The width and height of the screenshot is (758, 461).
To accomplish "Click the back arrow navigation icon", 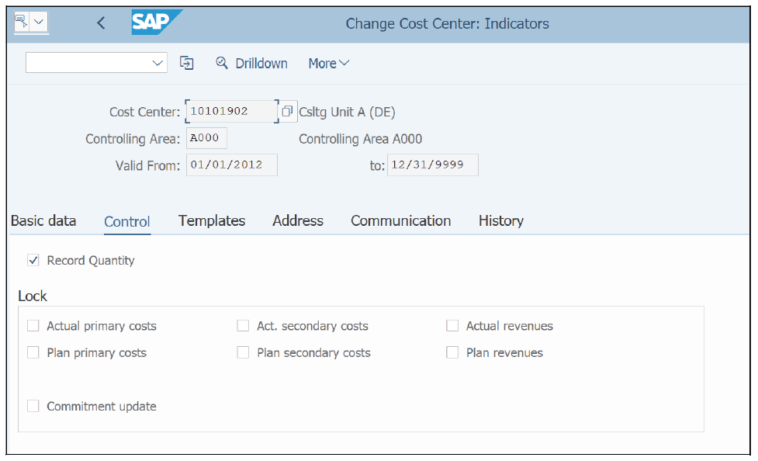I will coord(101,23).
